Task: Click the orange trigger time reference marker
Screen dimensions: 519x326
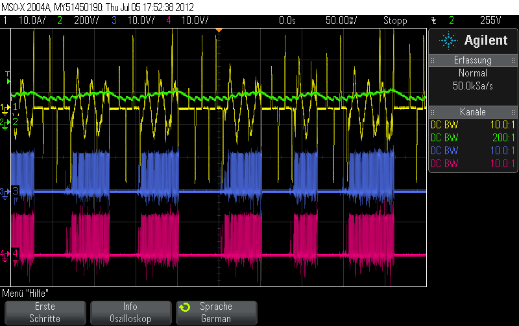Action: (x=219, y=30)
